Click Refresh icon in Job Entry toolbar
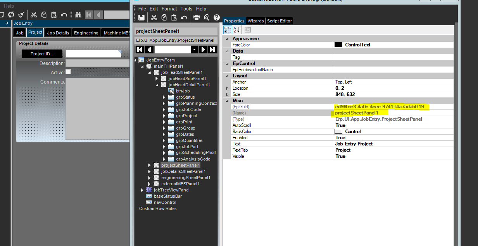Image resolution: width=478 pixels, height=246 pixels. click(x=11, y=15)
